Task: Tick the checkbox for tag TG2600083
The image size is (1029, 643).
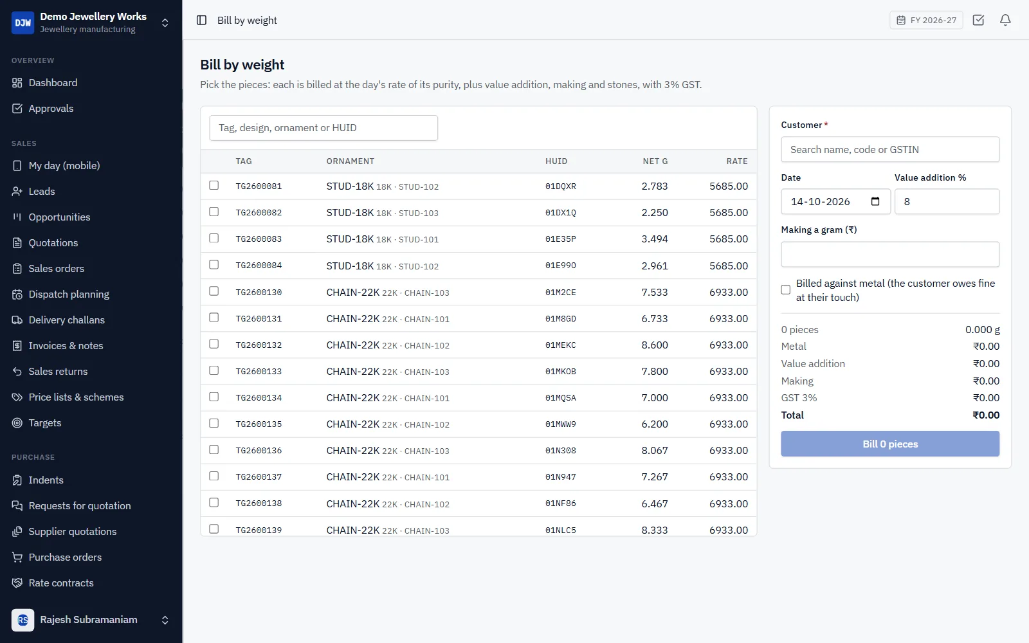Action: coord(214,238)
